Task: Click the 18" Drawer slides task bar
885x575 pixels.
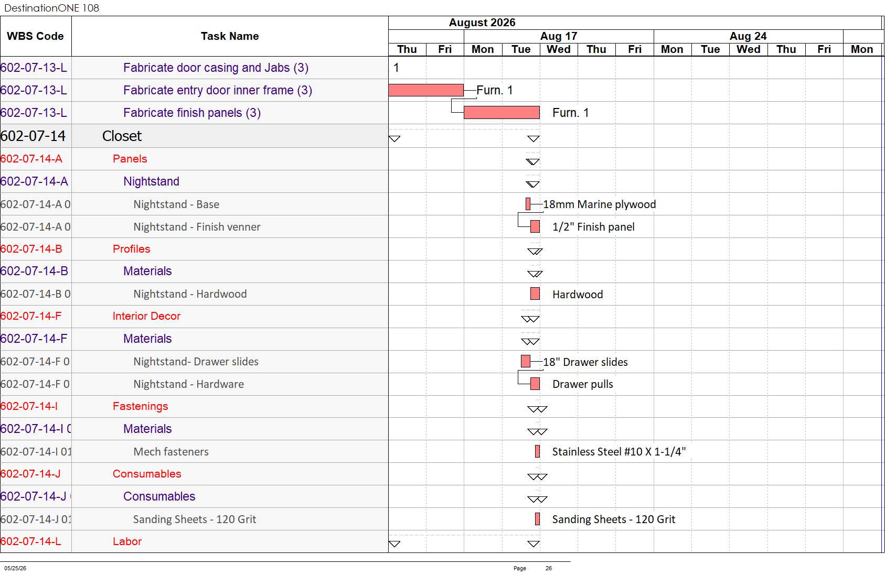Action: tap(526, 361)
